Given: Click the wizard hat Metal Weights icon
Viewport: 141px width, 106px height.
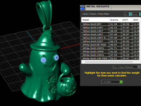Looking at the screenshot, I should pos(83,8).
